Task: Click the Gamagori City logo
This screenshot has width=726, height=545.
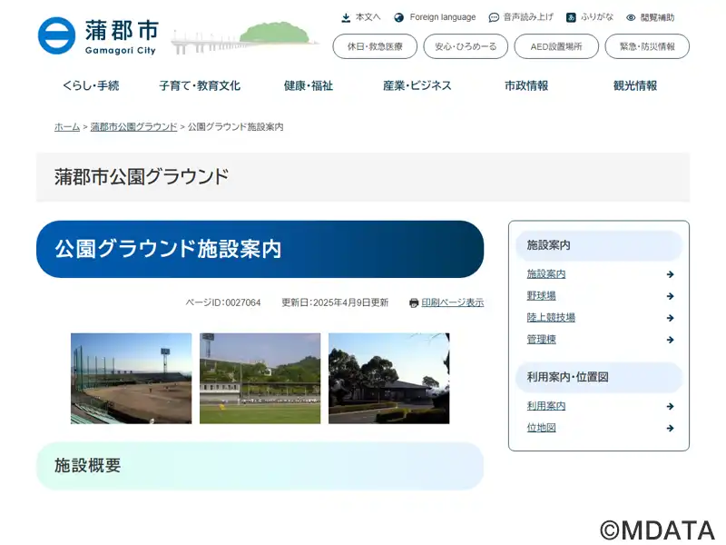Action: (98, 36)
